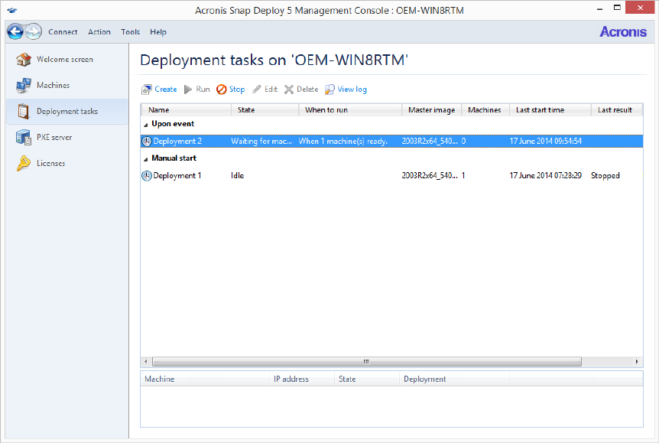Screen dimensions: 659x443
Task: Open the Connect menu
Action: [63, 32]
